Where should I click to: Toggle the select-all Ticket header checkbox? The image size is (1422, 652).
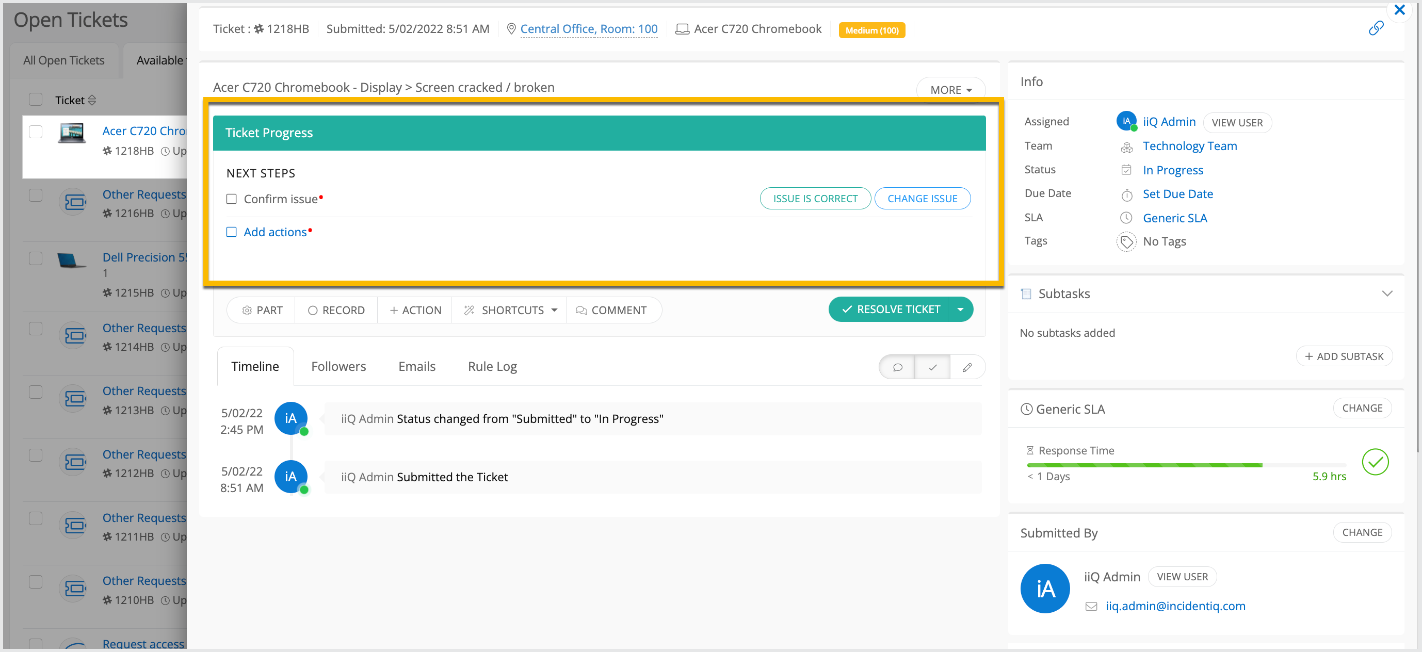tap(36, 100)
